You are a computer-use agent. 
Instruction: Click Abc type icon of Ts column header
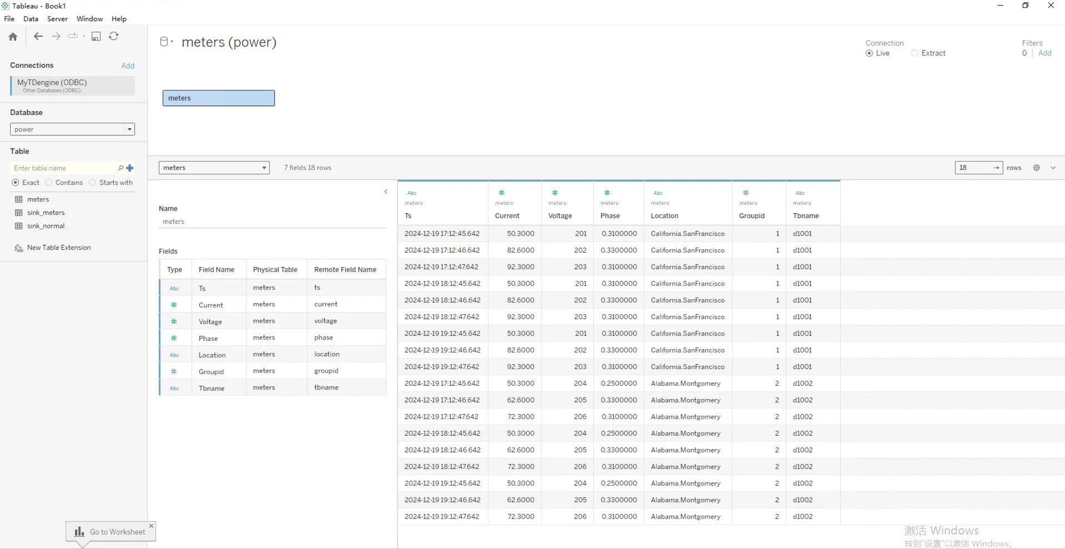[x=412, y=193]
